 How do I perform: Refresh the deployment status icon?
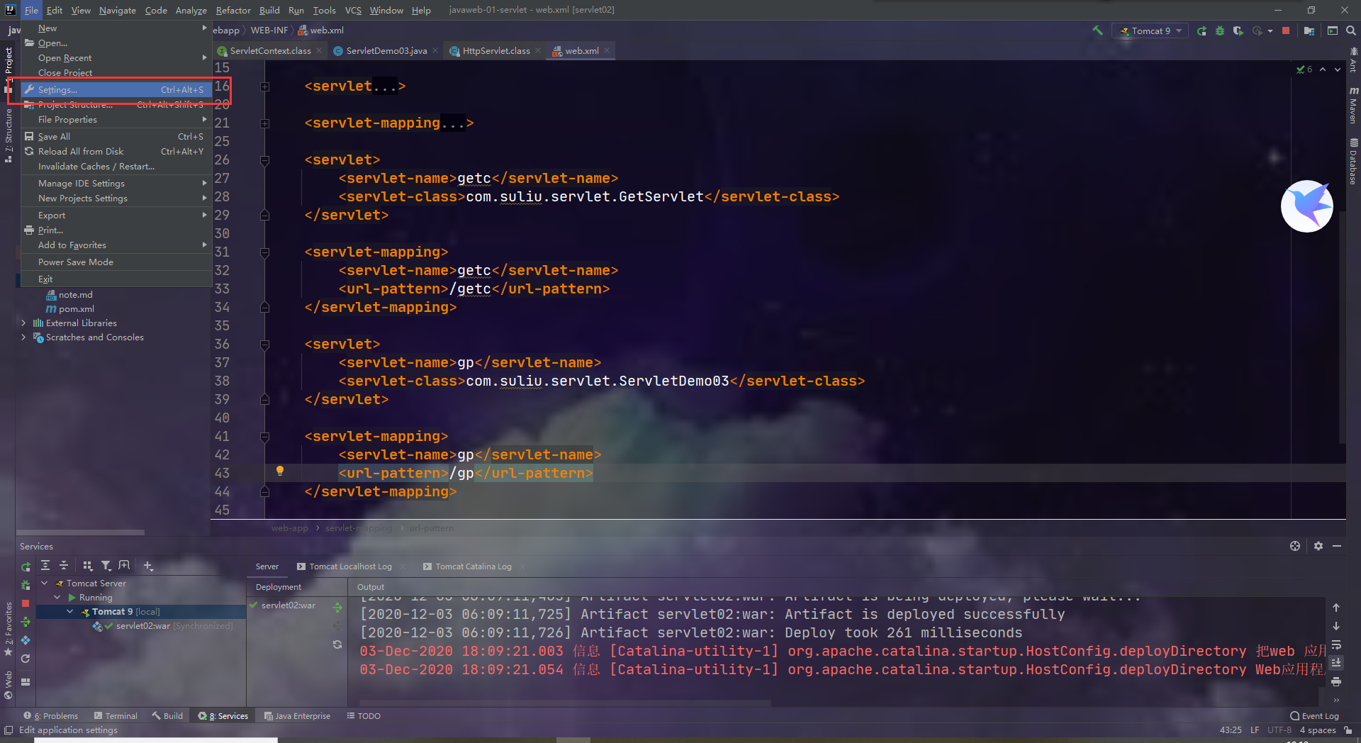337,644
